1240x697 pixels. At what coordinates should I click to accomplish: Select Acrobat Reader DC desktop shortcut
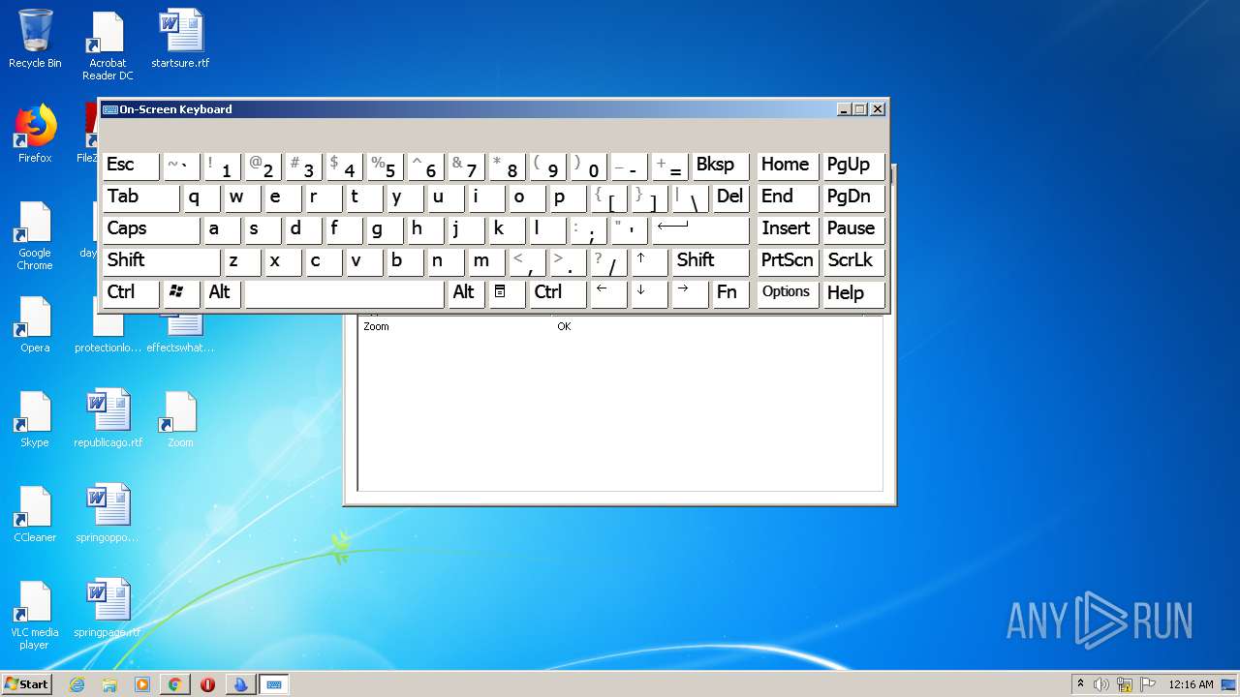108,45
